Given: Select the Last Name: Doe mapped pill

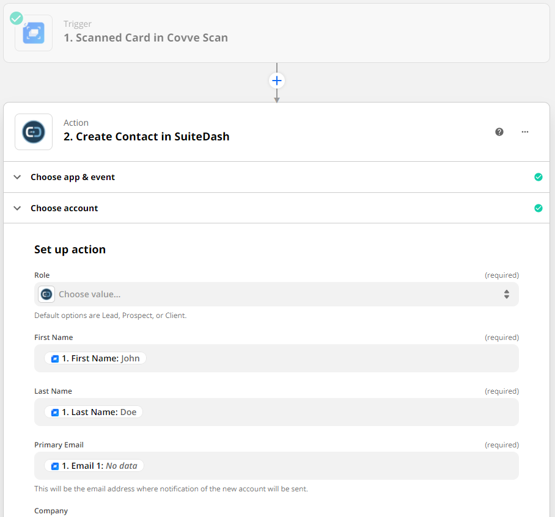Looking at the screenshot, I should point(94,412).
